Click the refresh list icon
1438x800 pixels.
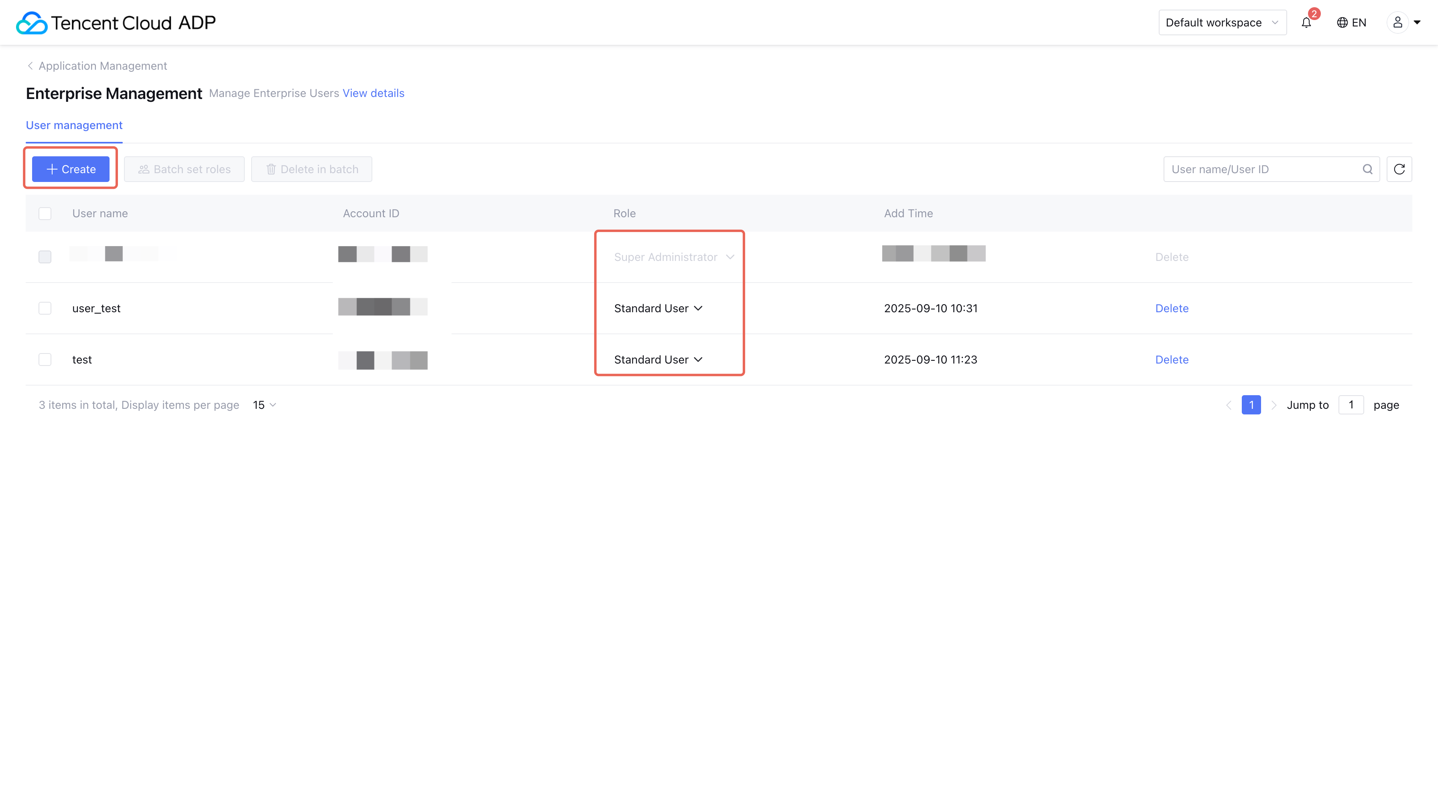pos(1399,170)
